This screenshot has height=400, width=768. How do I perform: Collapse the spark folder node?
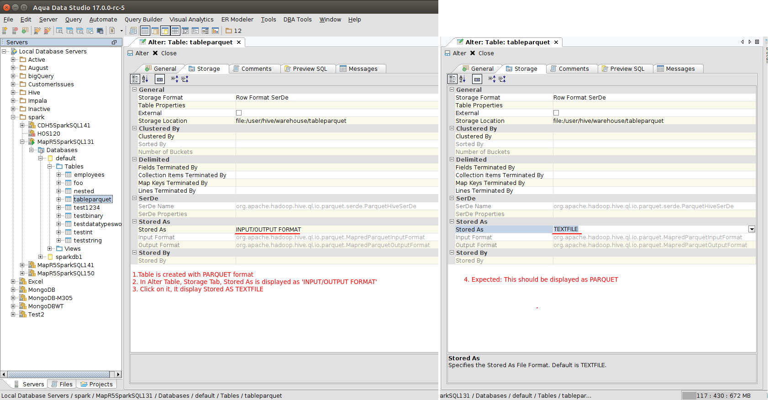pyautogui.click(x=13, y=117)
